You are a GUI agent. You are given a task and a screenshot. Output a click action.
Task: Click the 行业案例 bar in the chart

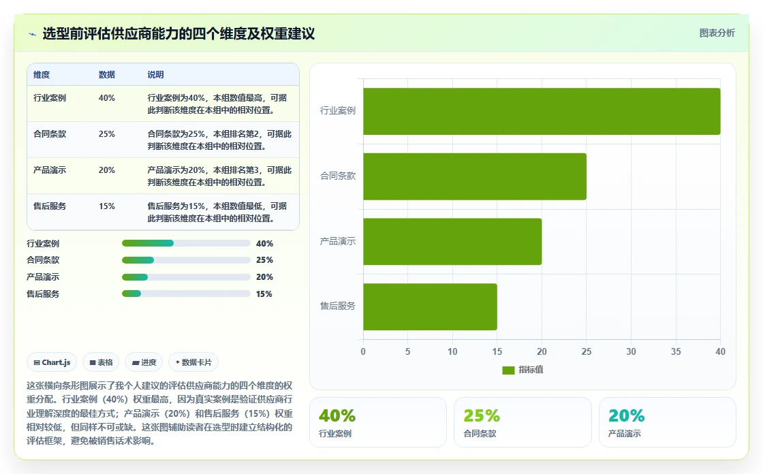pos(542,112)
